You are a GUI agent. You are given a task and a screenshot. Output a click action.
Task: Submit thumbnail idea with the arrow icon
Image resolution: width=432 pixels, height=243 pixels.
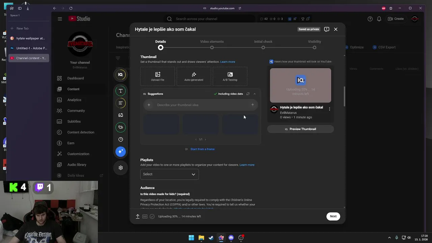[252, 105]
